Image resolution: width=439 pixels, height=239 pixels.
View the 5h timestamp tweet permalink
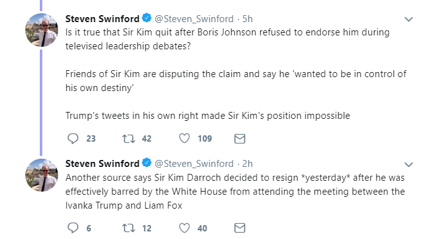248,19
